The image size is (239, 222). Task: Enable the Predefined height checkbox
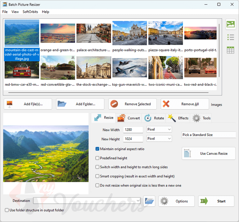click(97, 158)
